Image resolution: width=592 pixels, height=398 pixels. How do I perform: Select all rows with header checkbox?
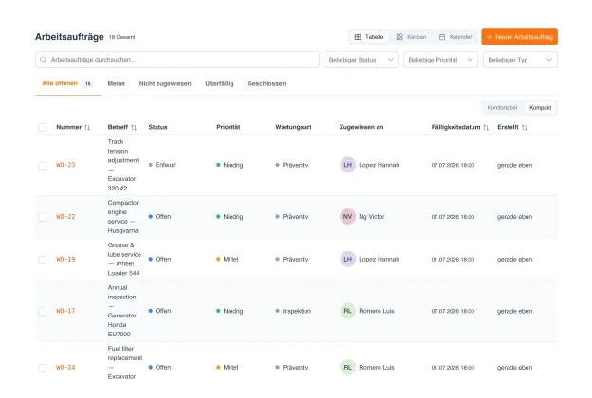43,128
